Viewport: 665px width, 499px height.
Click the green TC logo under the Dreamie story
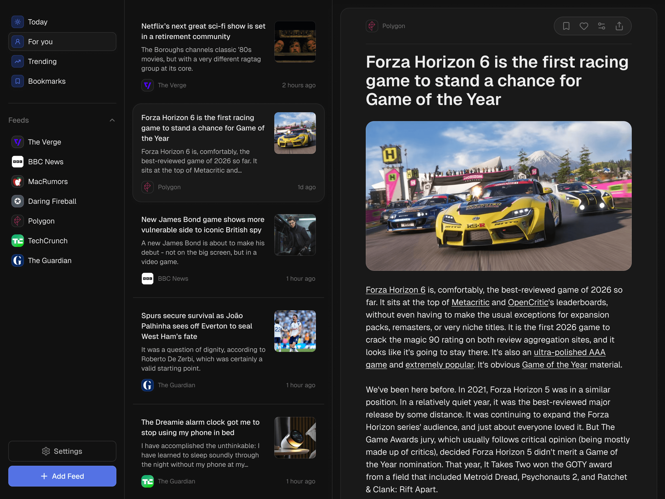click(x=148, y=481)
